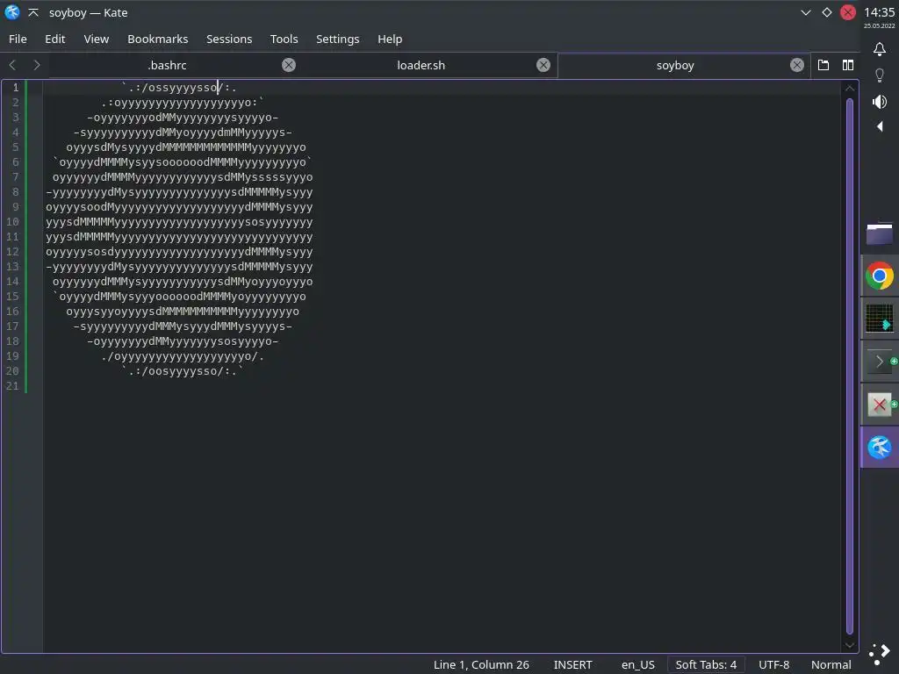899x674 pixels.
Task: Open the Help menu
Action: 390,39
